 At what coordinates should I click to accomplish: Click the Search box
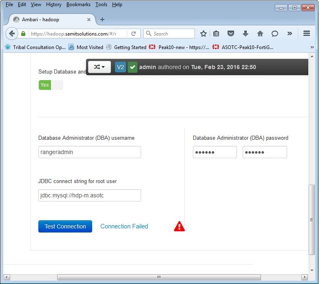pos(169,34)
